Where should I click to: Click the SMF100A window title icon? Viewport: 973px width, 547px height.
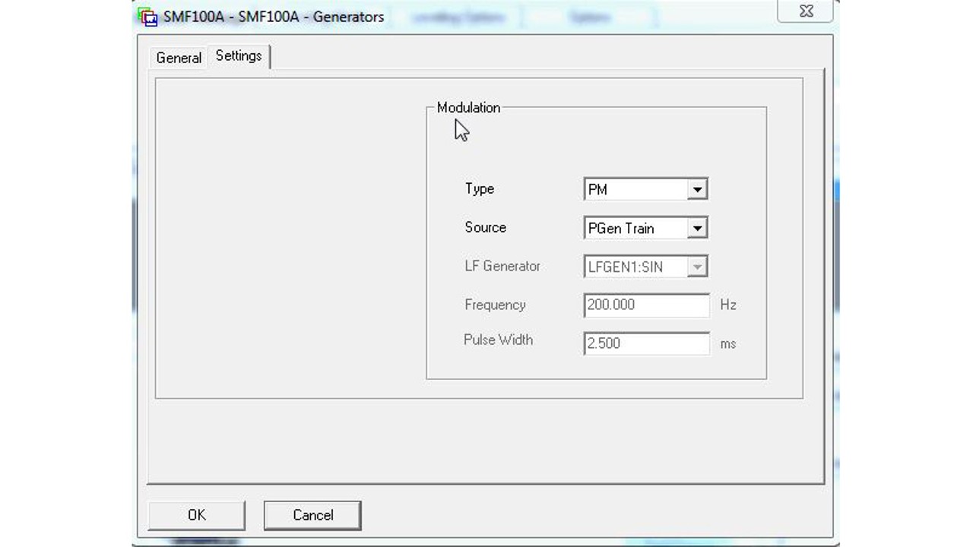(x=148, y=17)
